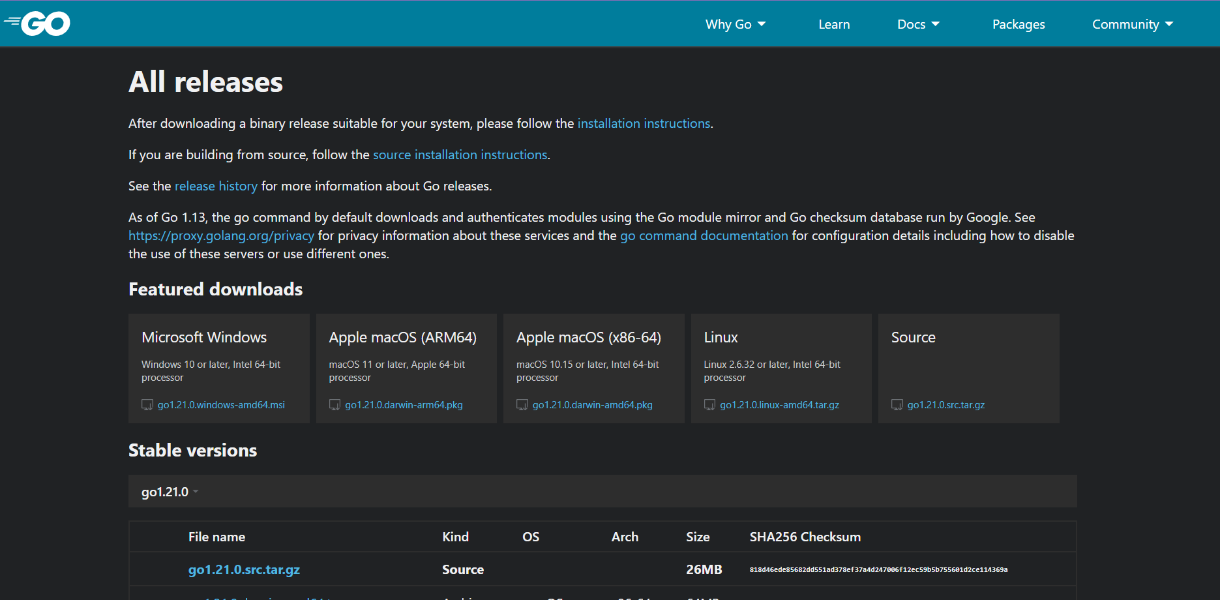Click the download icon for go1.21.0.src.tar.gz
The width and height of the screenshot is (1220, 600).
coord(897,404)
